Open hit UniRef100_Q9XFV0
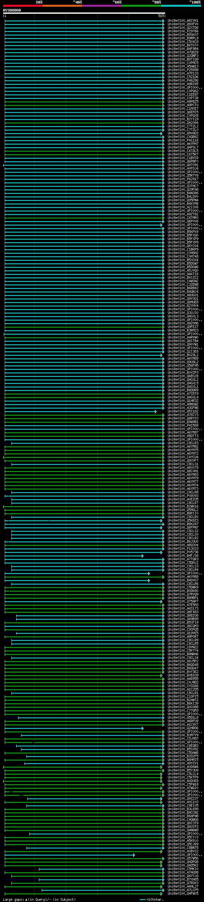 183,24
